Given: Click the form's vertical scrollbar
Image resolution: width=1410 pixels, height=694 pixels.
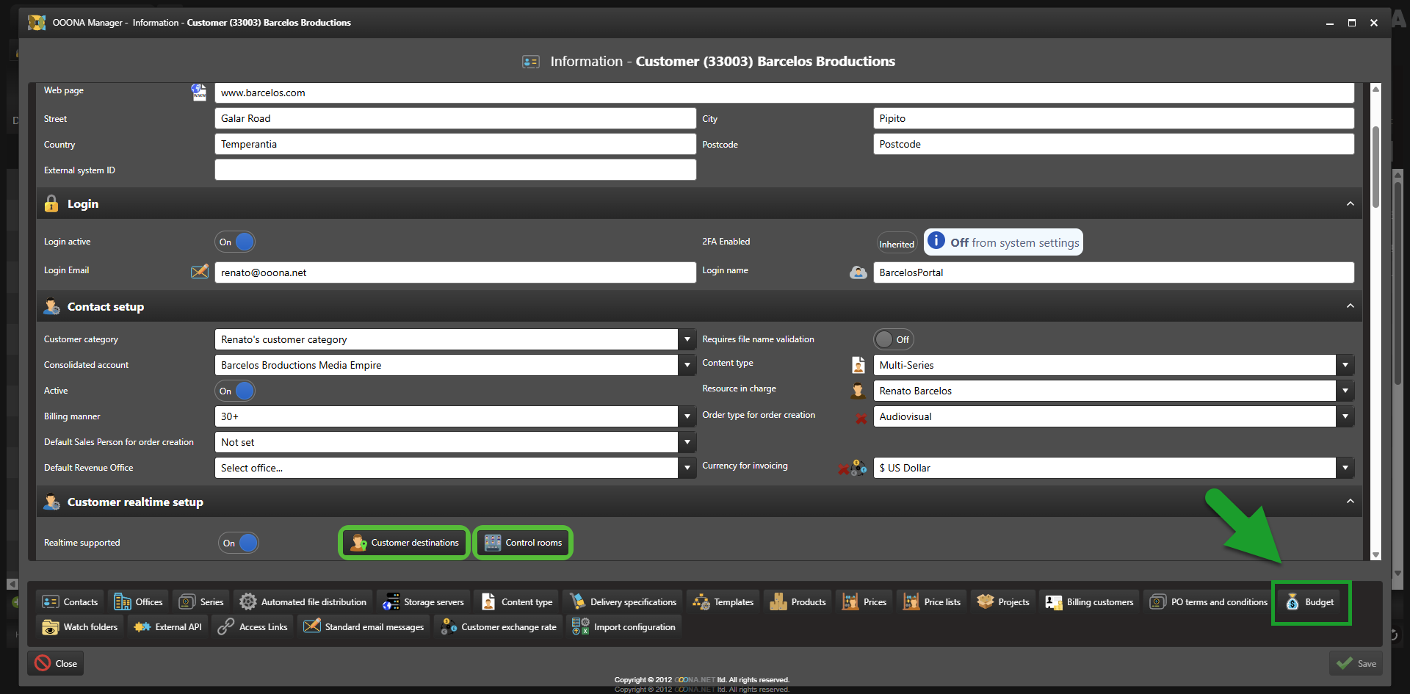Looking at the screenshot, I should (x=1375, y=167).
